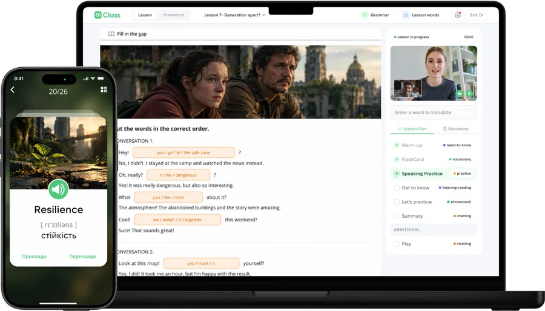Open the Dictionary tab
The width and height of the screenshot is (545, 311).
coord(455,129)
